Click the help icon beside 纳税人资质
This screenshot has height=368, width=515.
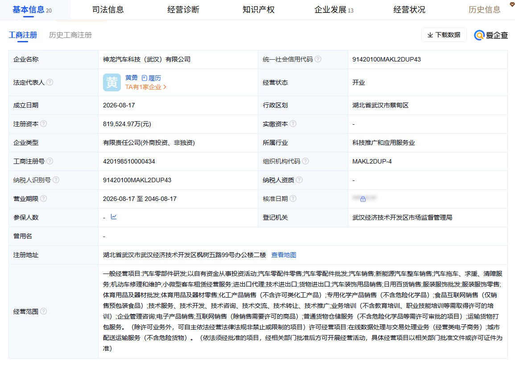[x=299, y=180]
